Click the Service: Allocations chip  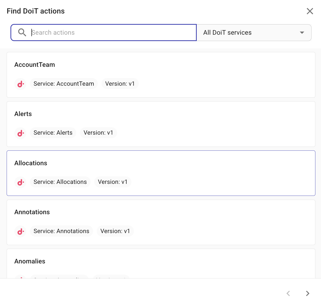pyautogui.click(x=60, y=182)
